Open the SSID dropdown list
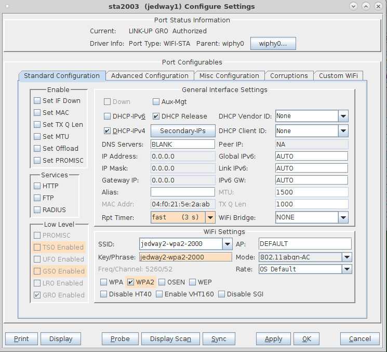The width and height of the screenshot is (387, 352). [x=227, y=244]
